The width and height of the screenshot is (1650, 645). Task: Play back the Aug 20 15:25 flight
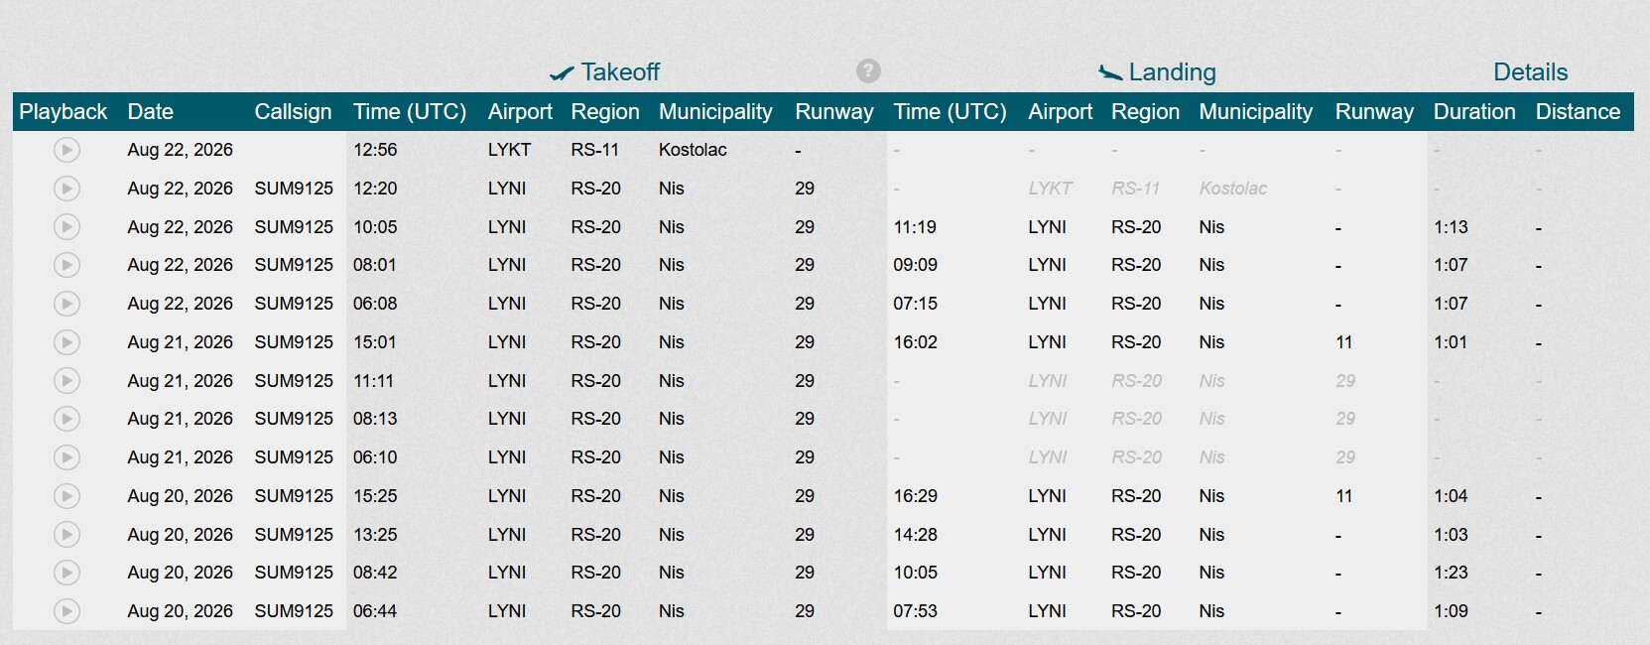[66, 496]
